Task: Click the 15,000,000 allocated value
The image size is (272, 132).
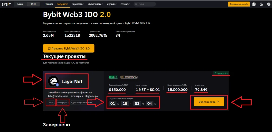Action: coord(177,90)
